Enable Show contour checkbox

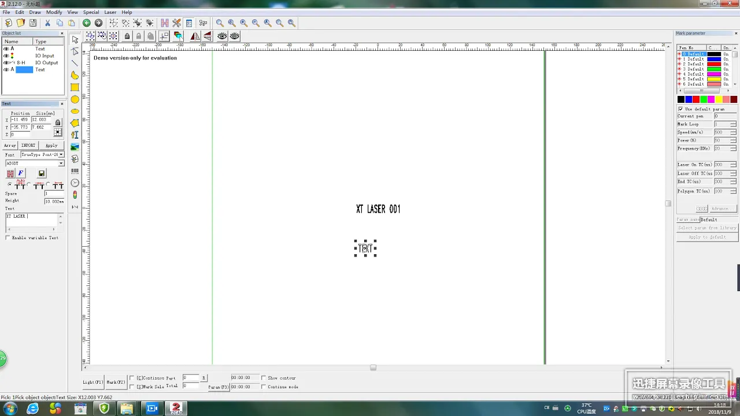[264, 378]
